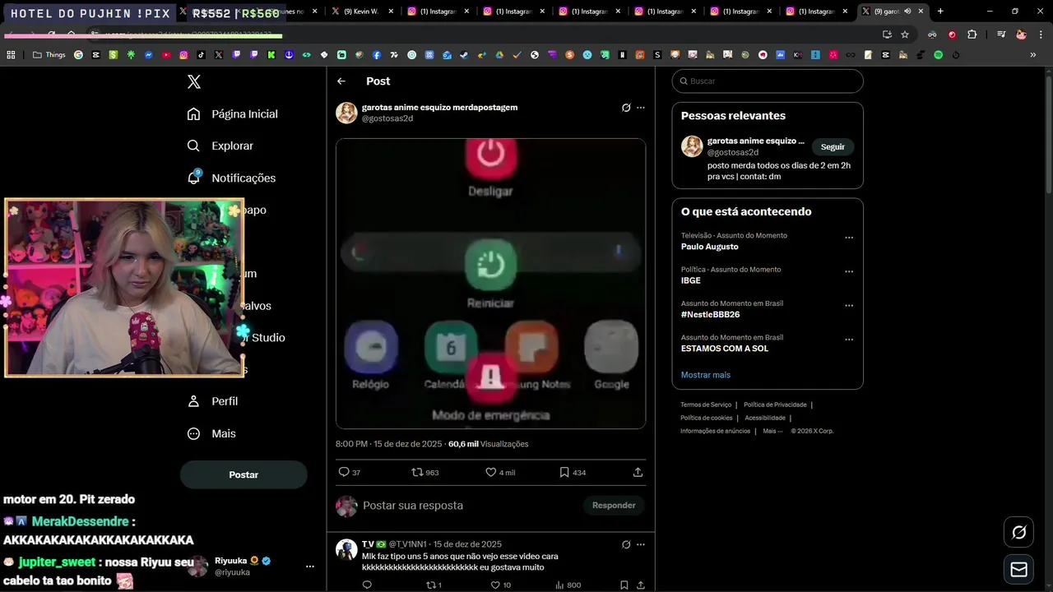
Task: Click the Responder button
Action: point(614,505)
